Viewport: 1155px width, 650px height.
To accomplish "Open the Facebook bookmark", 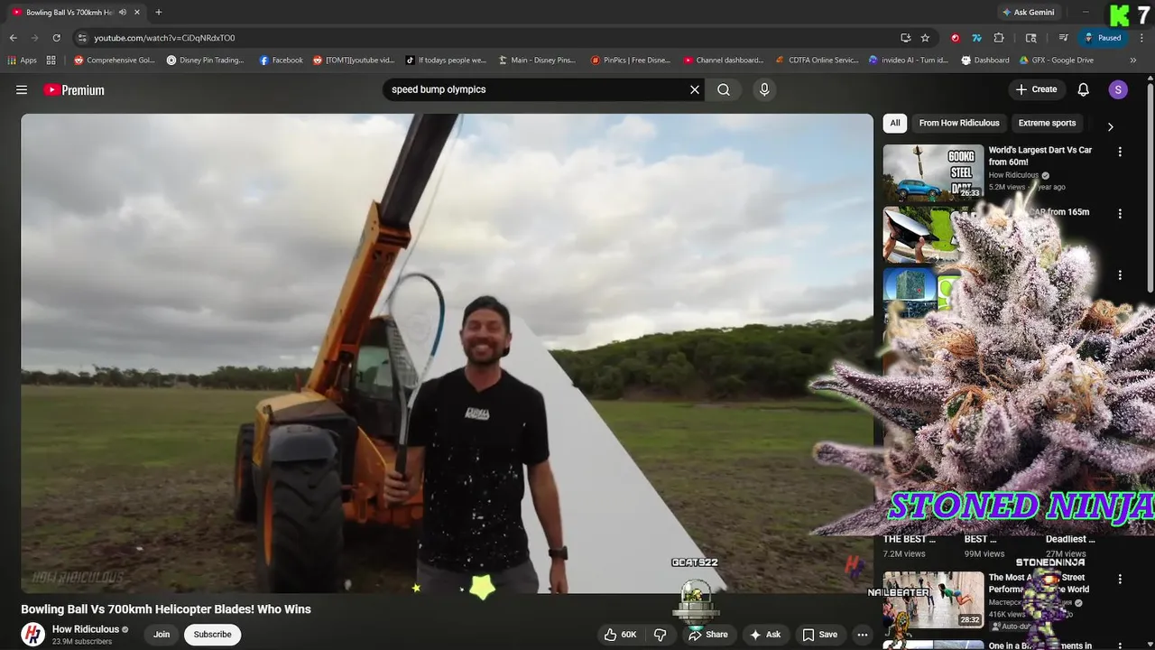I will point(282,60).
